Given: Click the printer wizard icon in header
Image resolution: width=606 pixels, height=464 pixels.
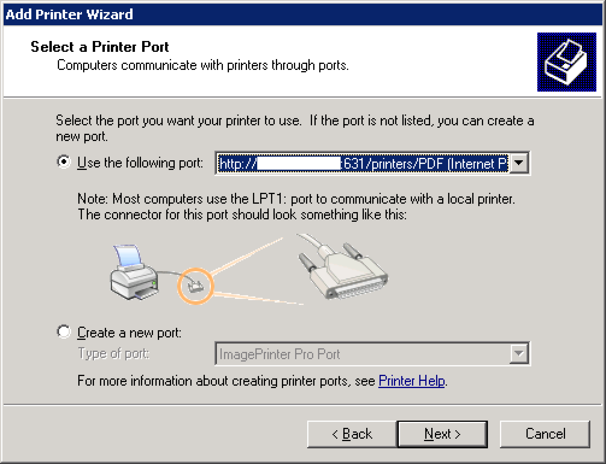Looking at the screenshot, I should [567, 62].
